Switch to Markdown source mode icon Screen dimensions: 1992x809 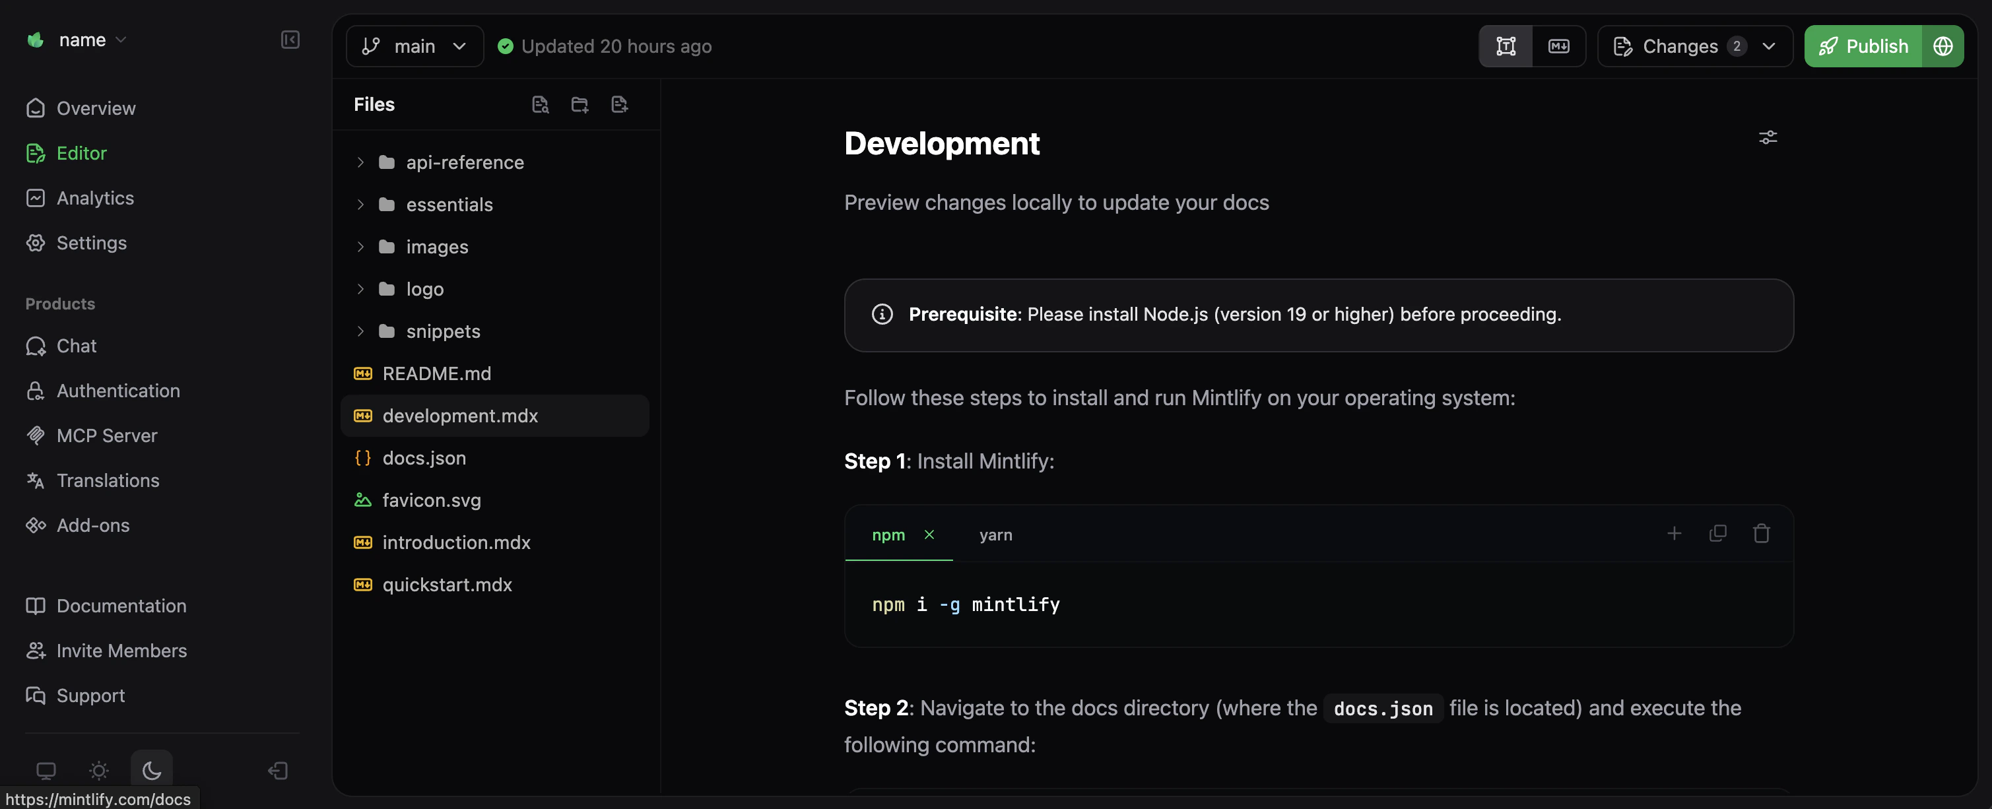(1559, 46)
